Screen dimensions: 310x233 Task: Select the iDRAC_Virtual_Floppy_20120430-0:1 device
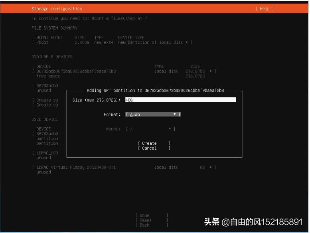tap(76, 168)
